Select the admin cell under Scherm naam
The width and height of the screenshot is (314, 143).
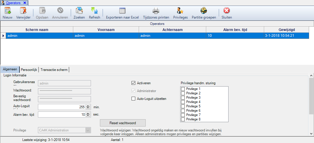[x=39, y=36]
